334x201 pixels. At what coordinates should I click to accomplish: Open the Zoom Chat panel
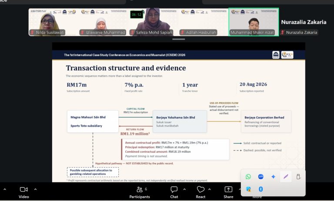click(174, 192)
